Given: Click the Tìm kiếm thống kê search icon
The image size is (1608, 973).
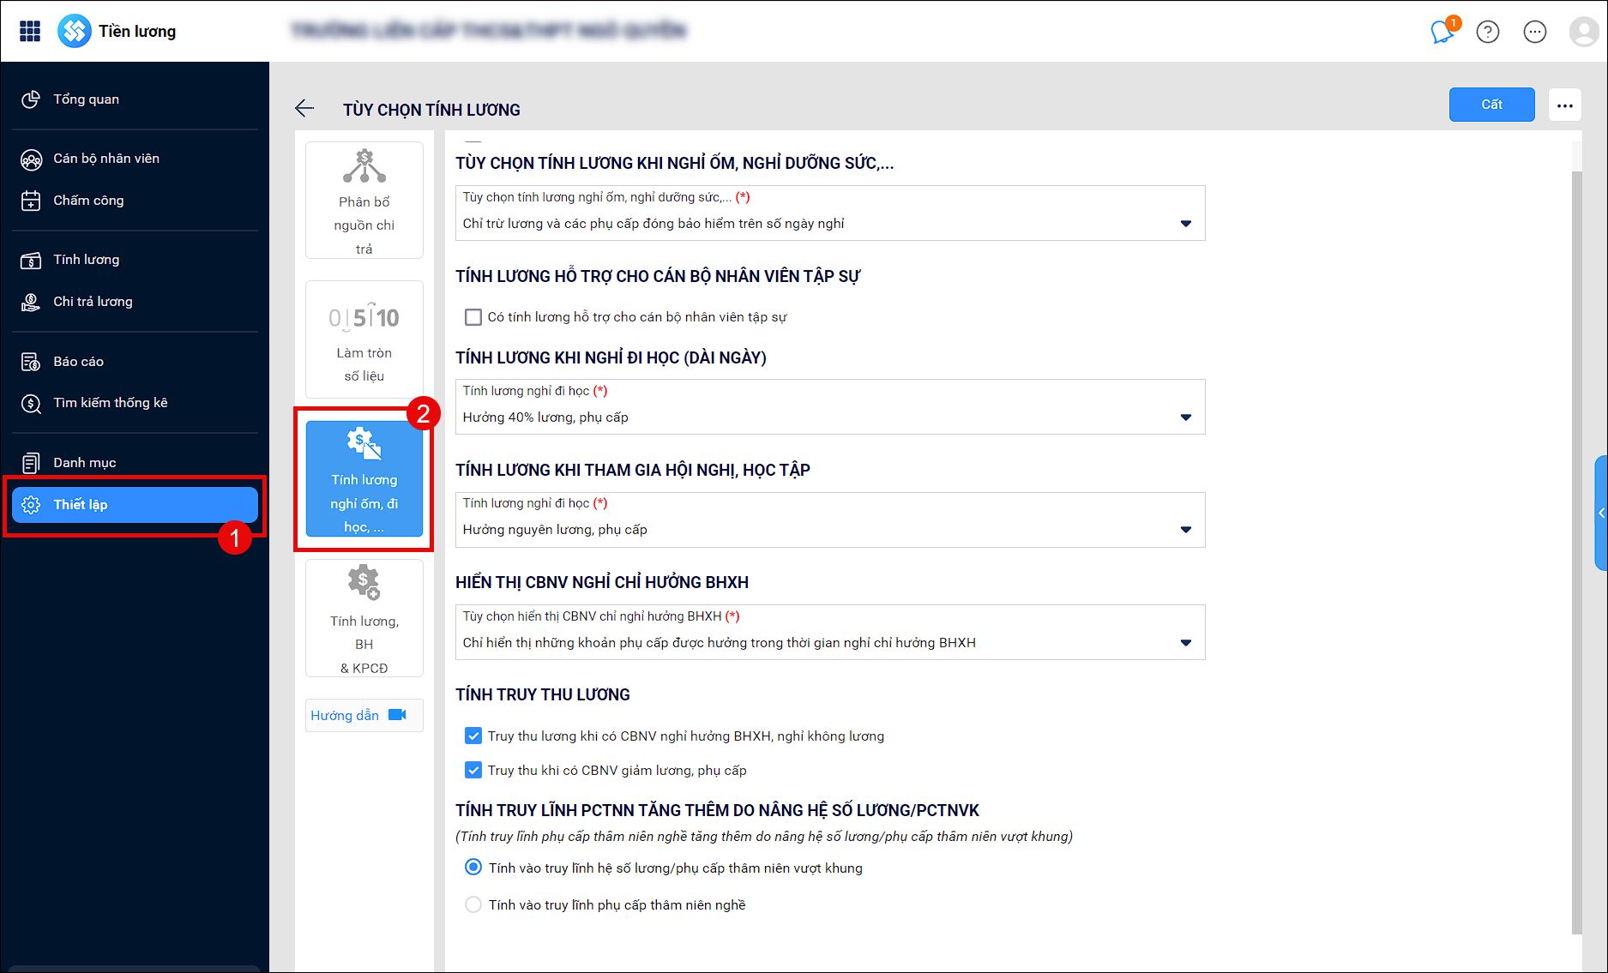Looking at the screenshot, I should [x=31, y=404].
